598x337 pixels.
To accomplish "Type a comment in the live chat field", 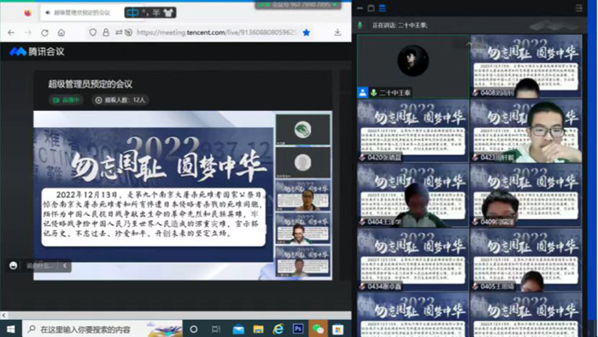I will point(40,265).
